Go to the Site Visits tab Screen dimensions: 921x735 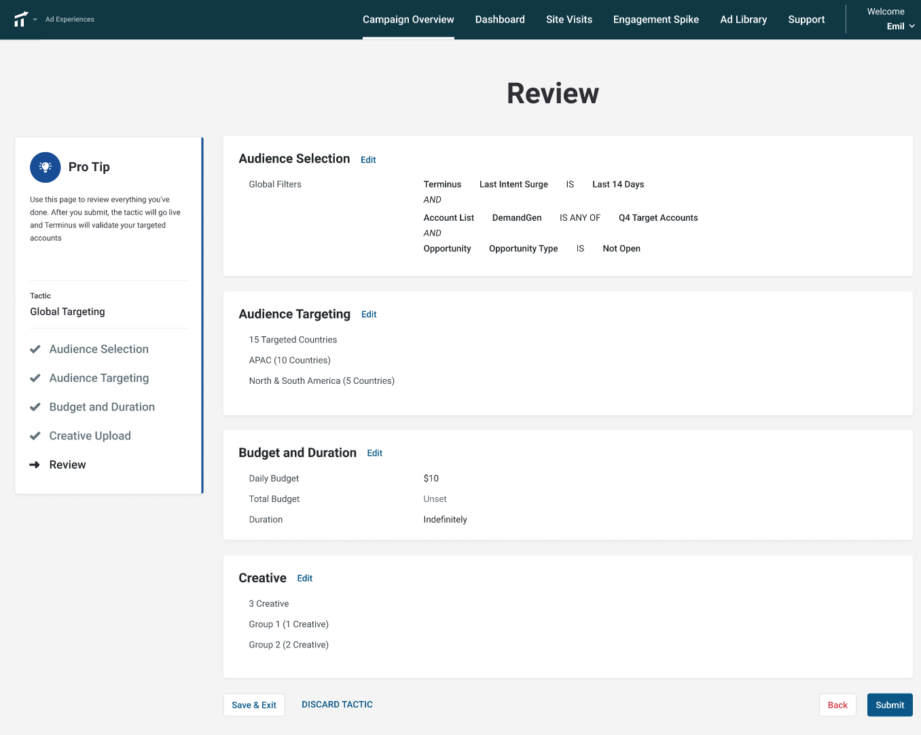click(x=569, y=20)
